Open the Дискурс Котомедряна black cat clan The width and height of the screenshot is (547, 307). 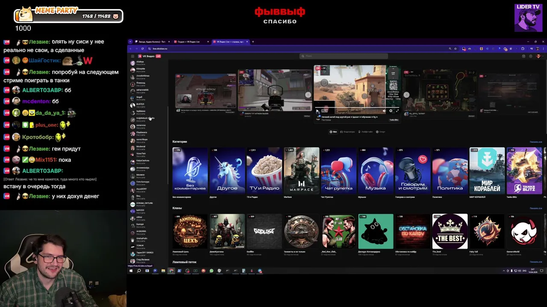(376, 231)
